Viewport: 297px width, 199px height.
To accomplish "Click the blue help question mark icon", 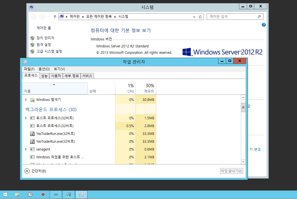I will coord(264,25).
